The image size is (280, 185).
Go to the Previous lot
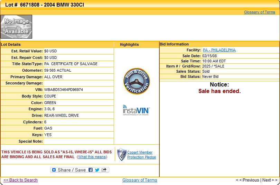pos(249,180)
